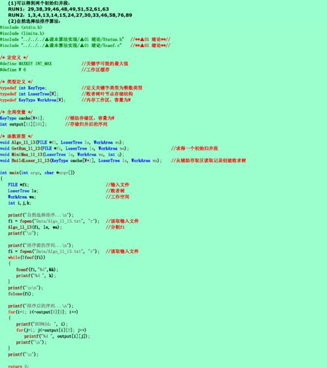Click the 'void Algo_11_13' prototype line
The image size is (327, 368).
[x=62, y=142]
